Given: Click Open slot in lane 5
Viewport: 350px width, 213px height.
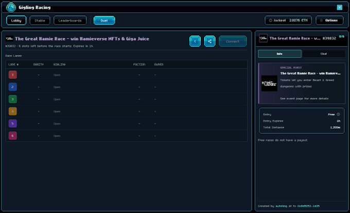Looking at the screenshot, I should coord(57,124).
